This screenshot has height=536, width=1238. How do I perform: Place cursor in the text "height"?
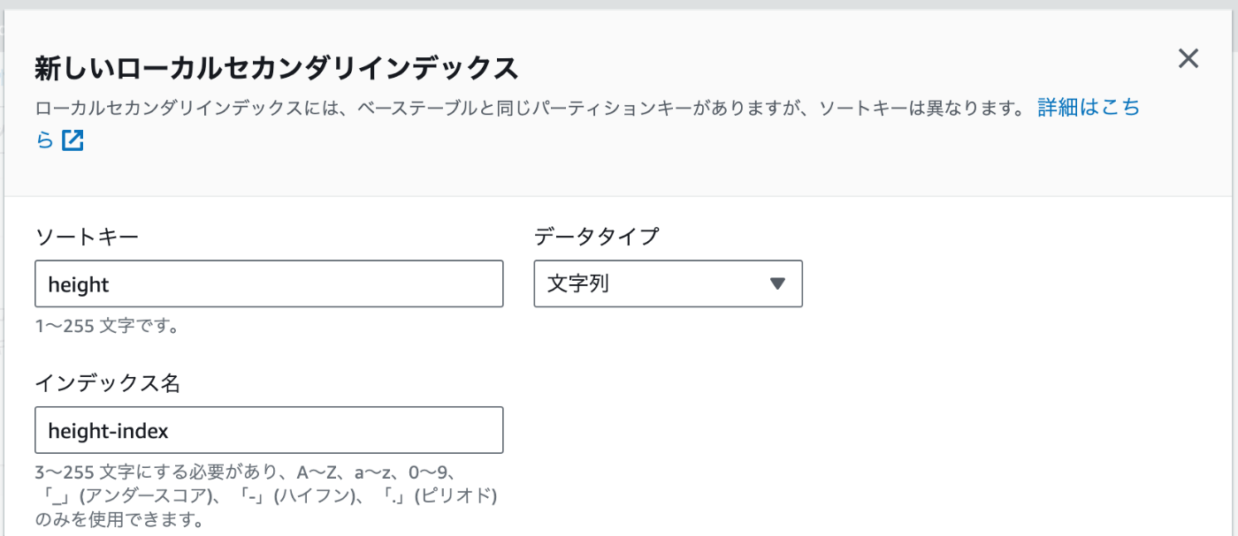79,284
